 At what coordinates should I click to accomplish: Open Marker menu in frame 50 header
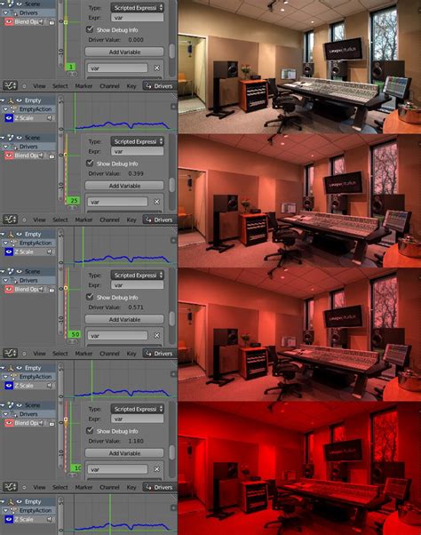tap(83, 354)
